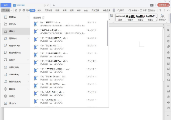Apply the 标题 1 heading style
Image resolution: width=171 pixels, height=120 pixels.
130,18
